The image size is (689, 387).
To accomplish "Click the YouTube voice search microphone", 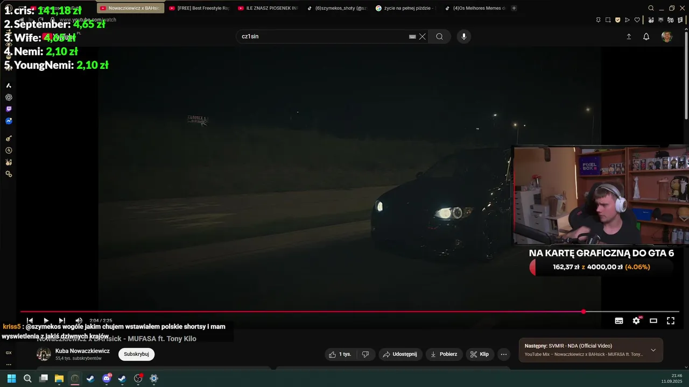I will (x=464, y=37).
